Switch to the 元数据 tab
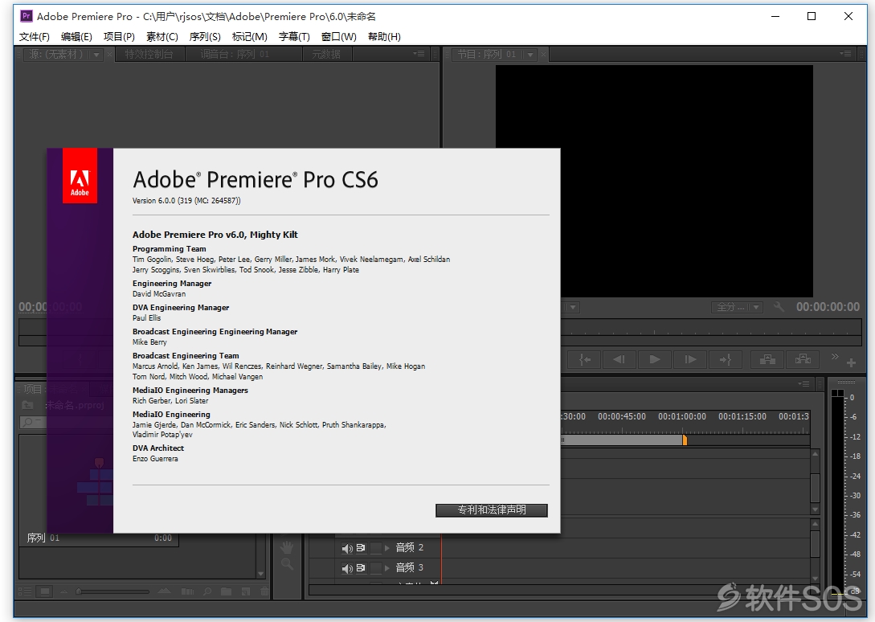The height and width of the screenshot is (622, 875). 326,54
